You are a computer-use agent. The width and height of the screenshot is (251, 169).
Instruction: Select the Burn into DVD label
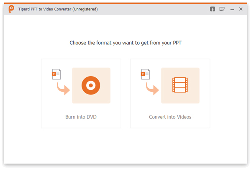pos(81,117)
